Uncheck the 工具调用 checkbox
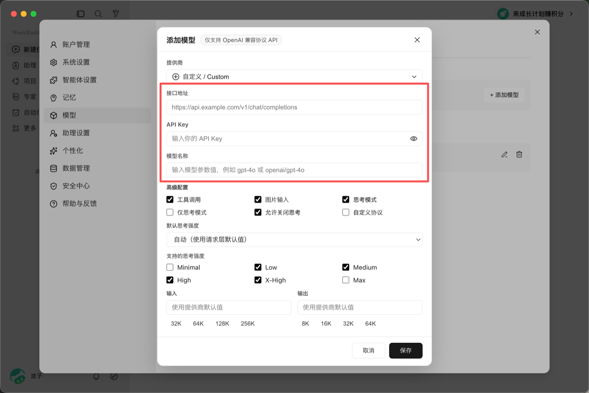The height and width of the screenshot is (393, 589). (x=170, y=199)
